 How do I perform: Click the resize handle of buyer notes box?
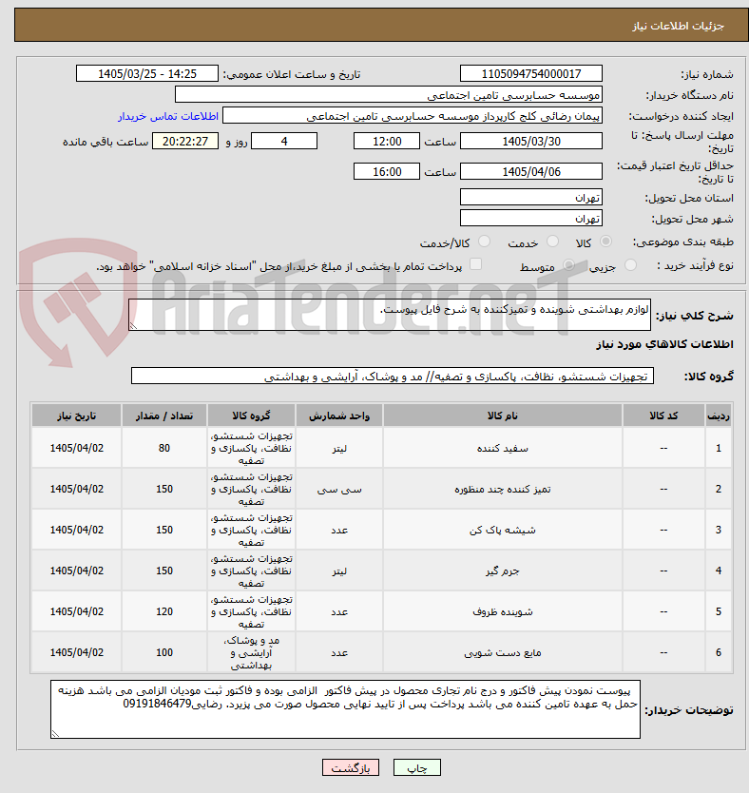pyautogui.click(x=55, y=734)
